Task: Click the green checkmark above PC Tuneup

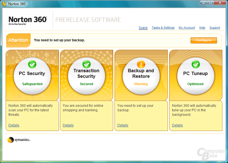Action: click(x=196, y=64)
